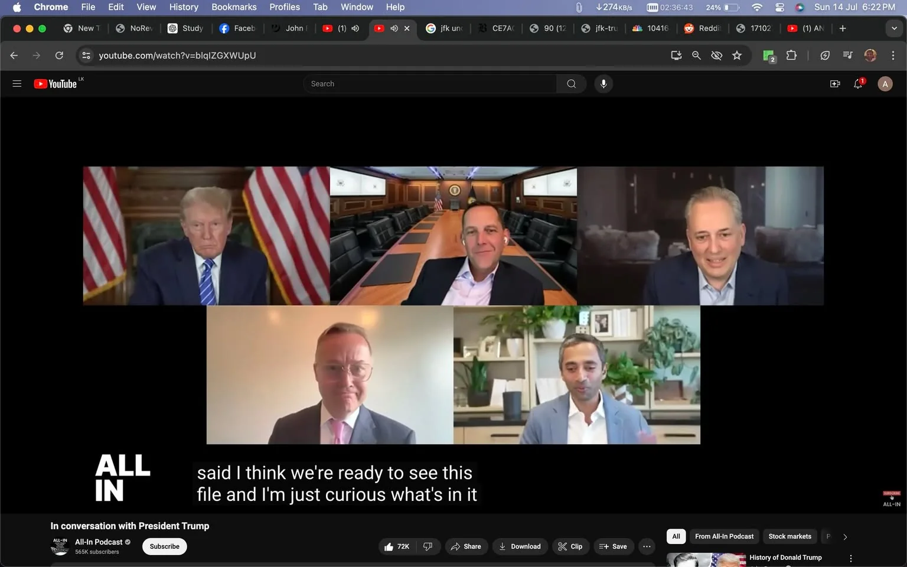Open Control Center in the menu bar

pos(779,7)
